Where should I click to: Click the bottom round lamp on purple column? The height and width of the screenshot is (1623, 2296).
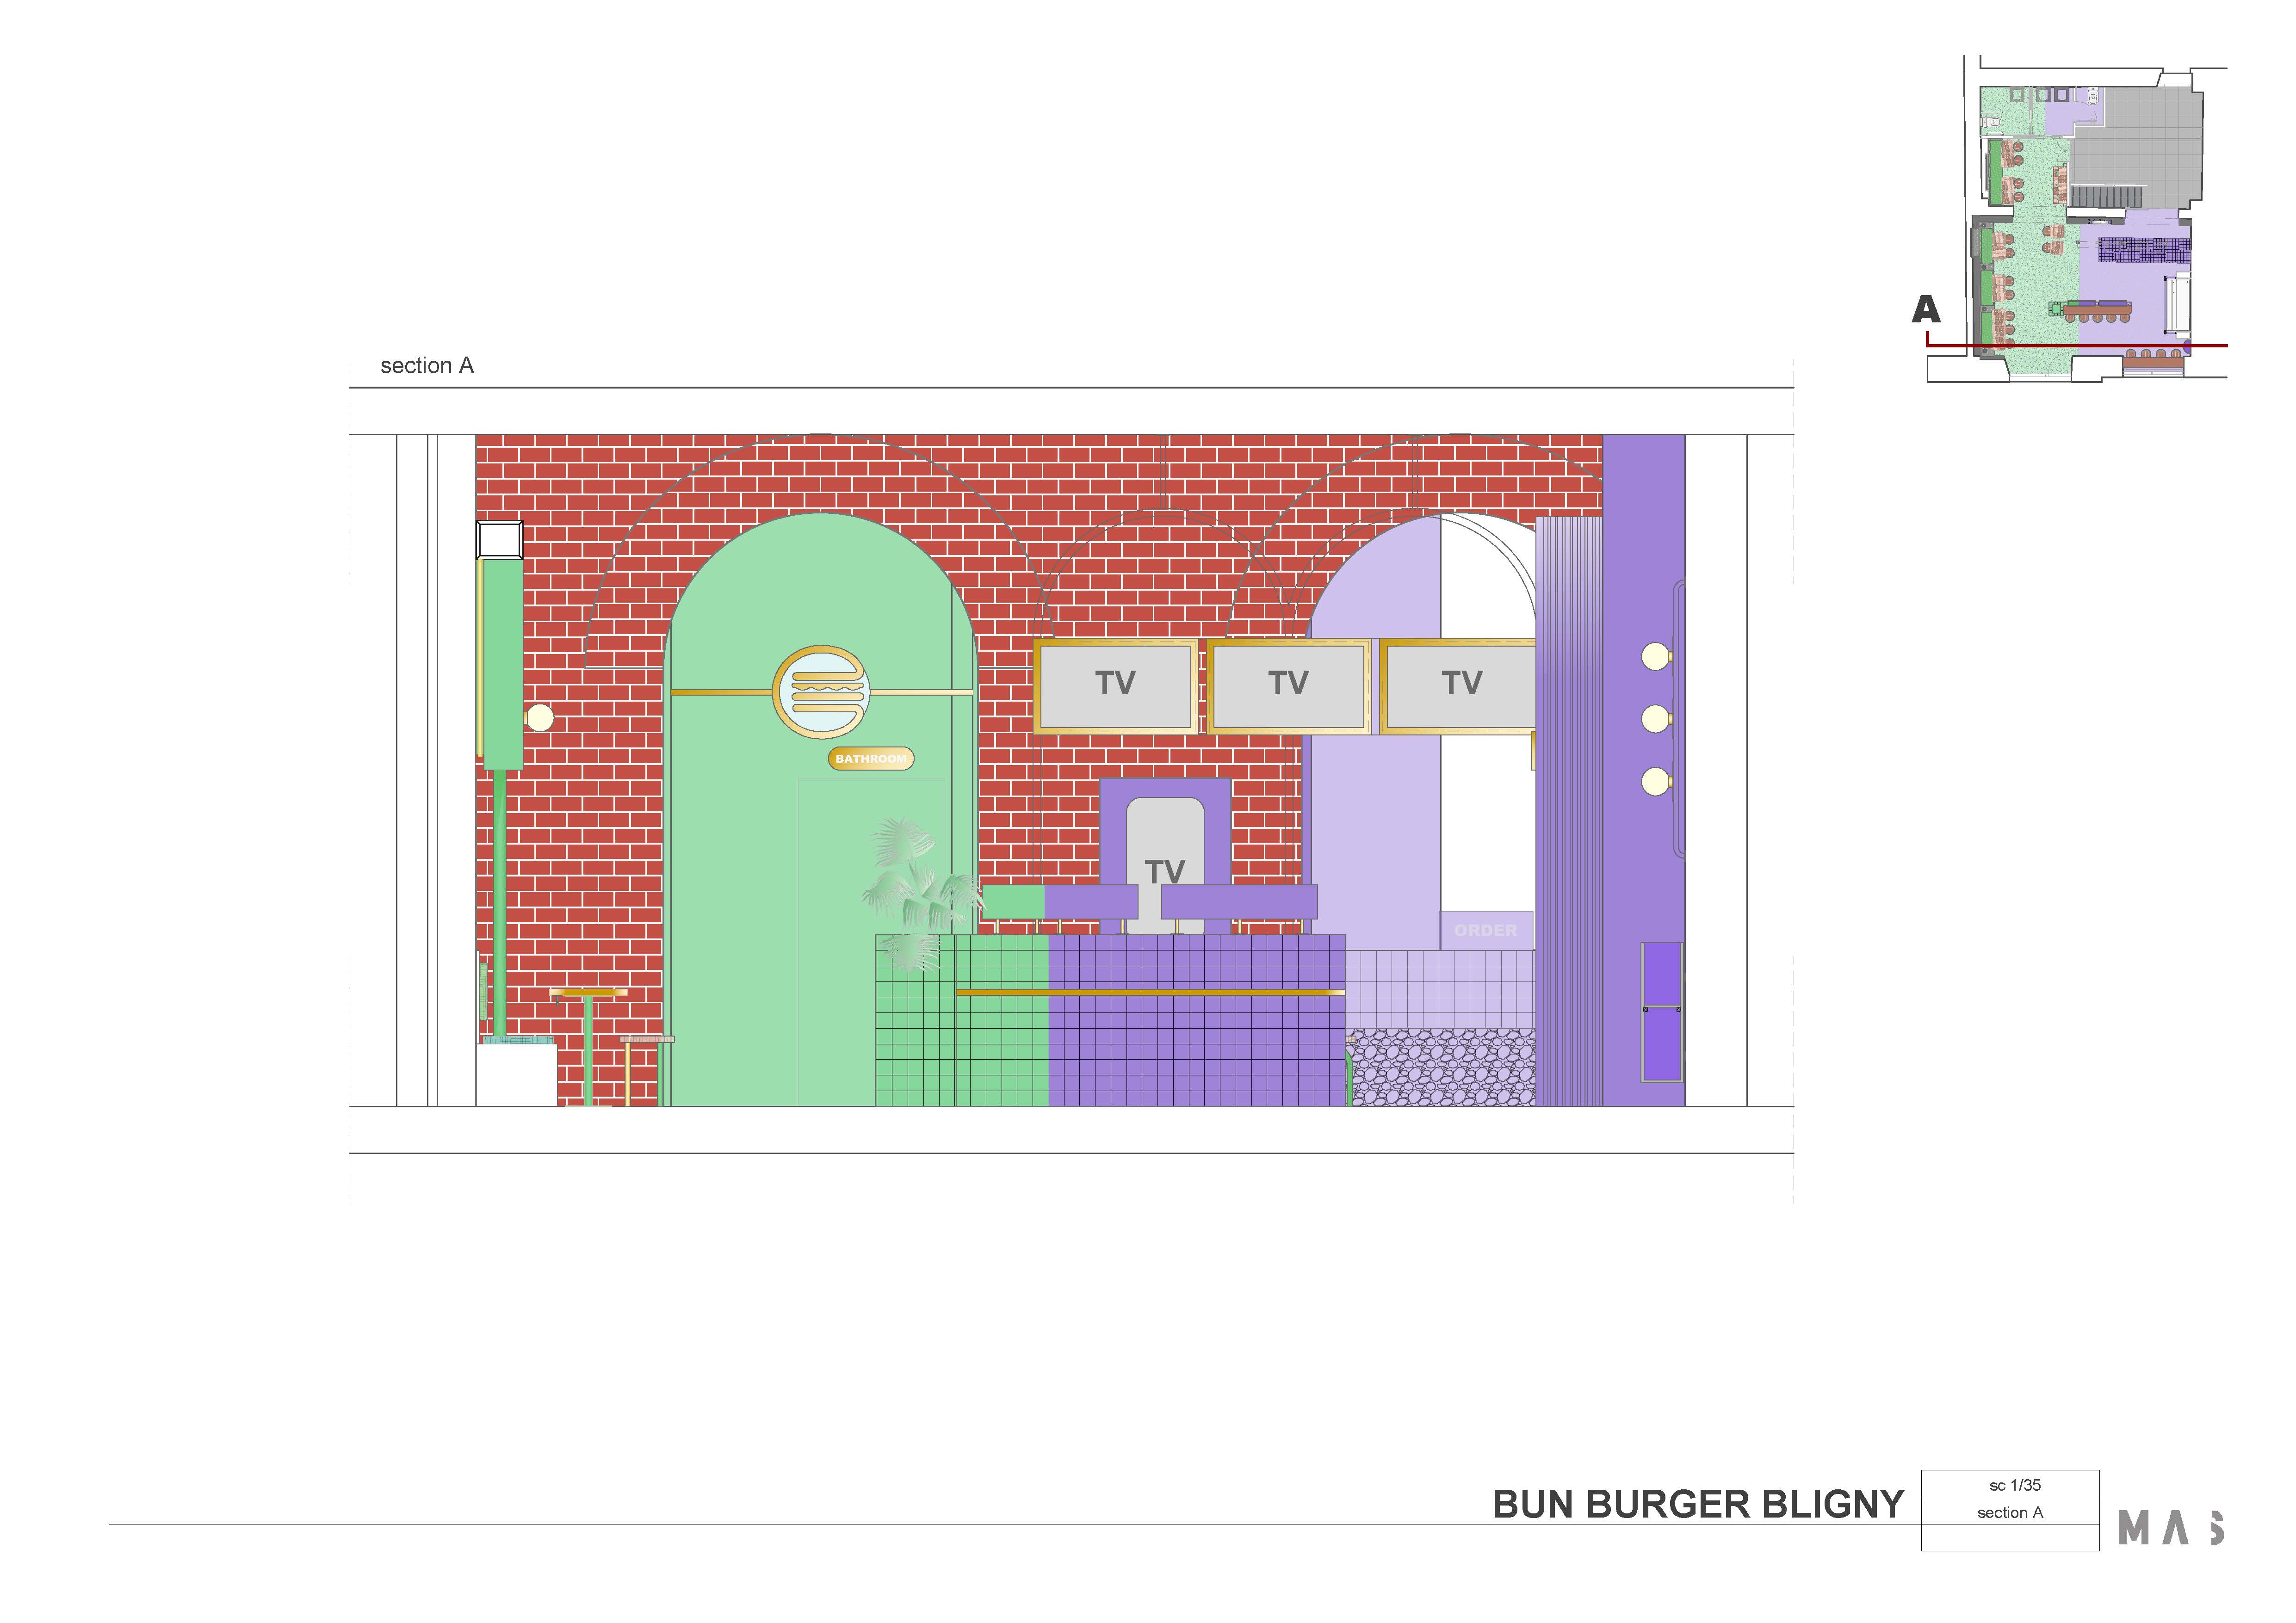tap(1655, 781)
